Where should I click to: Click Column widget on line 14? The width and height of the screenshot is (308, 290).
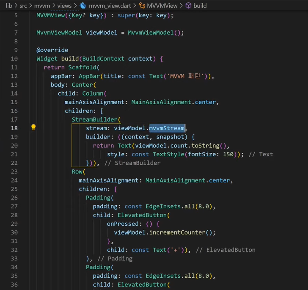point(93,94)
